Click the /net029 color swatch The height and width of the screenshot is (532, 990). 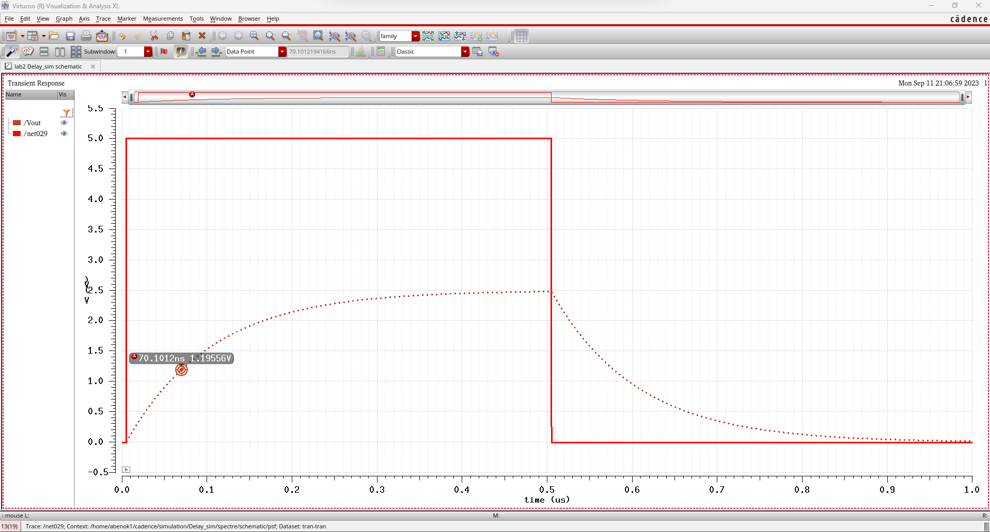coord(17,134)
